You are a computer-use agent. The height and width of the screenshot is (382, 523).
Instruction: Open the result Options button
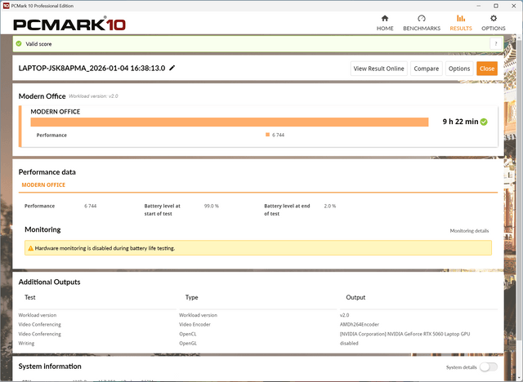pos(459,69)
